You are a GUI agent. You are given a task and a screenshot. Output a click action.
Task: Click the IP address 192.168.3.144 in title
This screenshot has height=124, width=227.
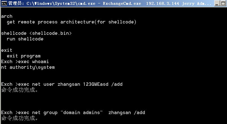tap(163, 3)
